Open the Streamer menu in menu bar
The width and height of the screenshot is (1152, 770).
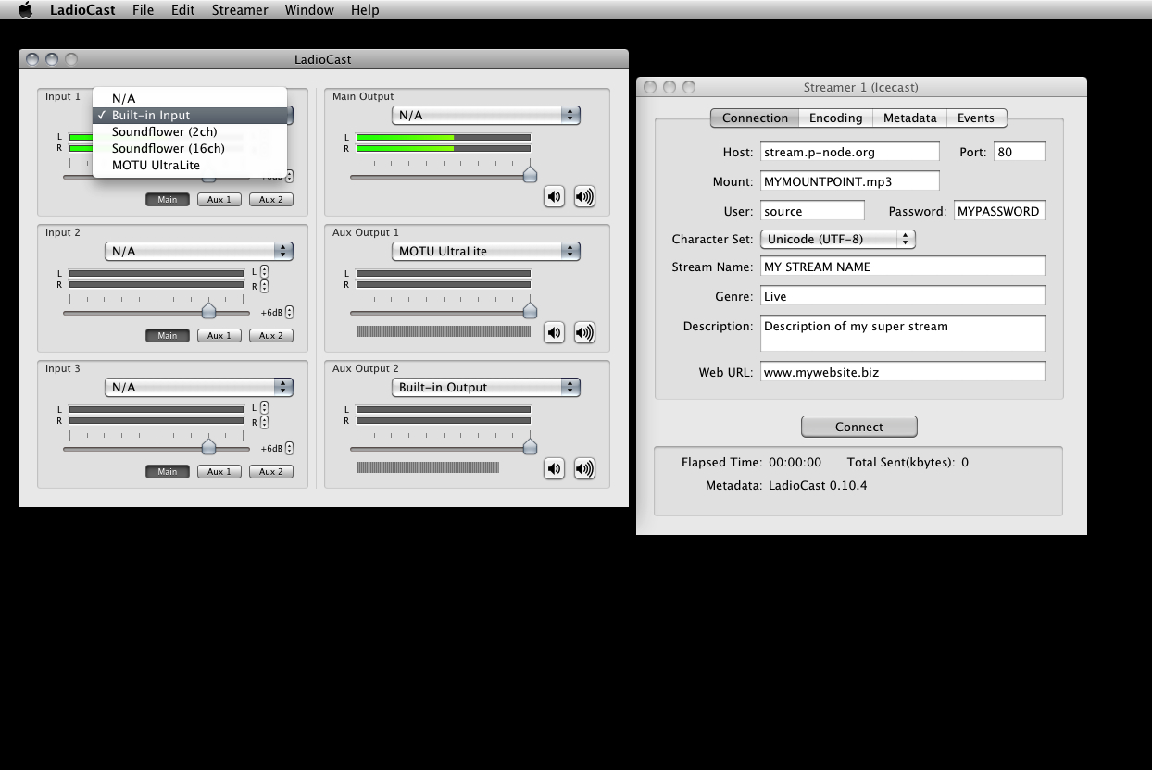point(239,10)
